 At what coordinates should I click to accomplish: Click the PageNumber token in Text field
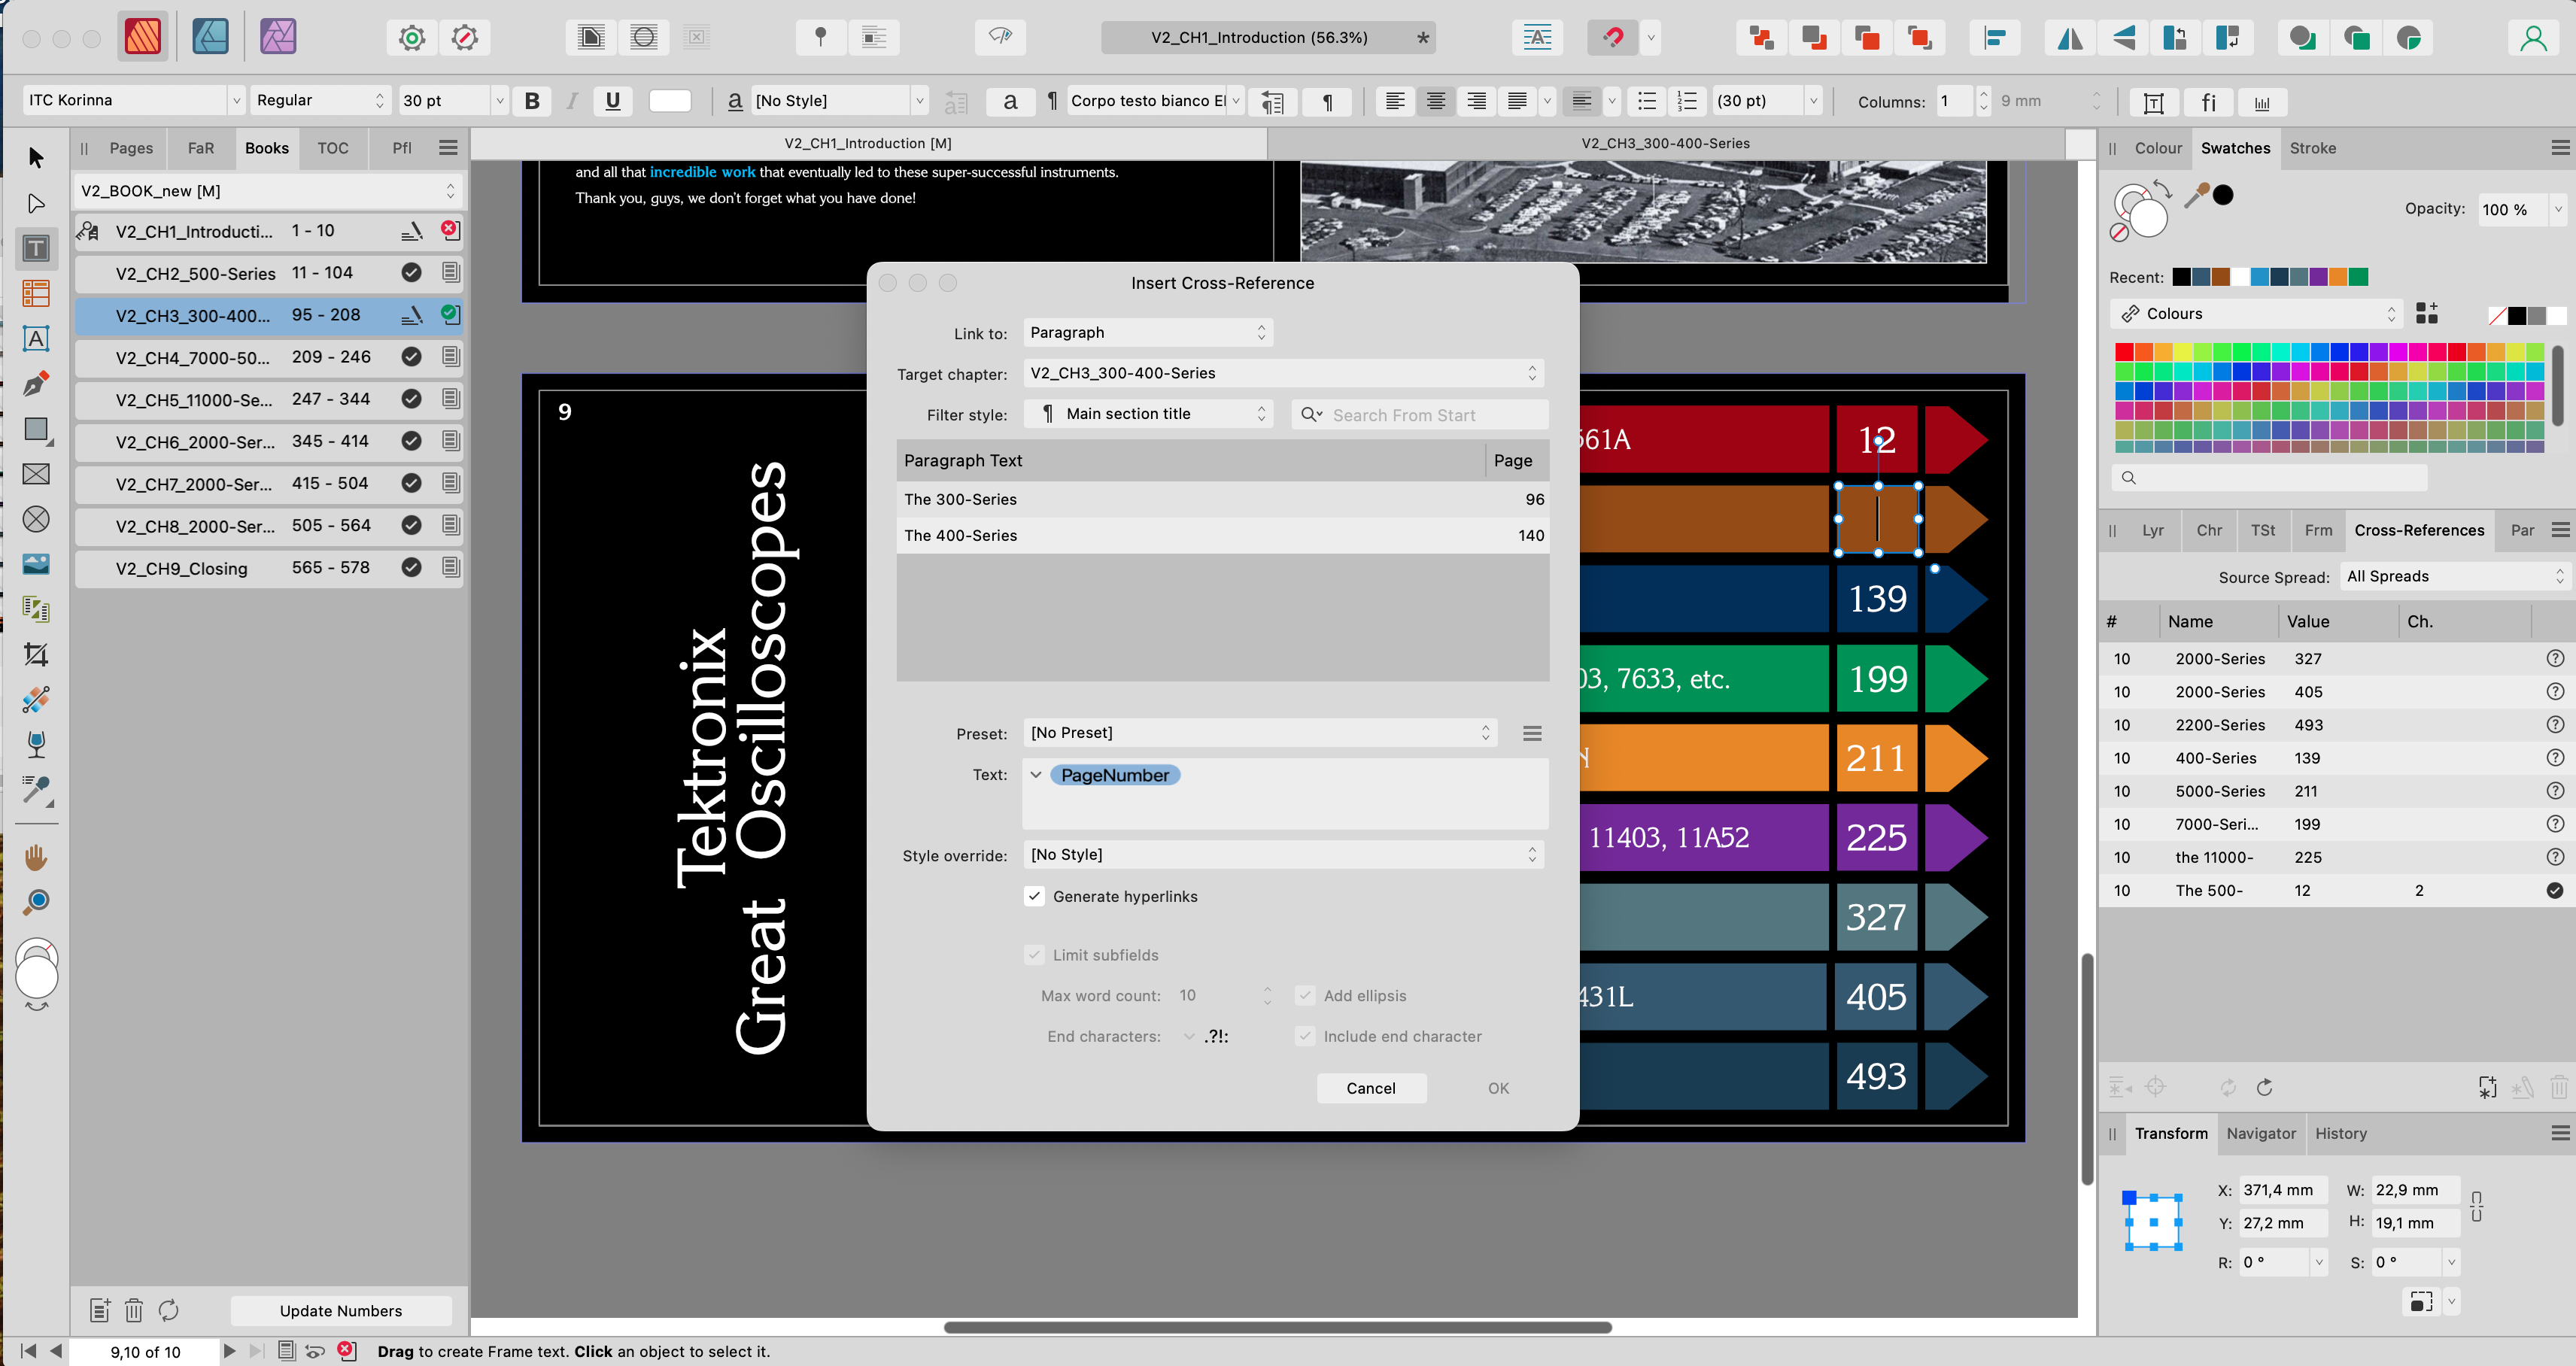1114,775
